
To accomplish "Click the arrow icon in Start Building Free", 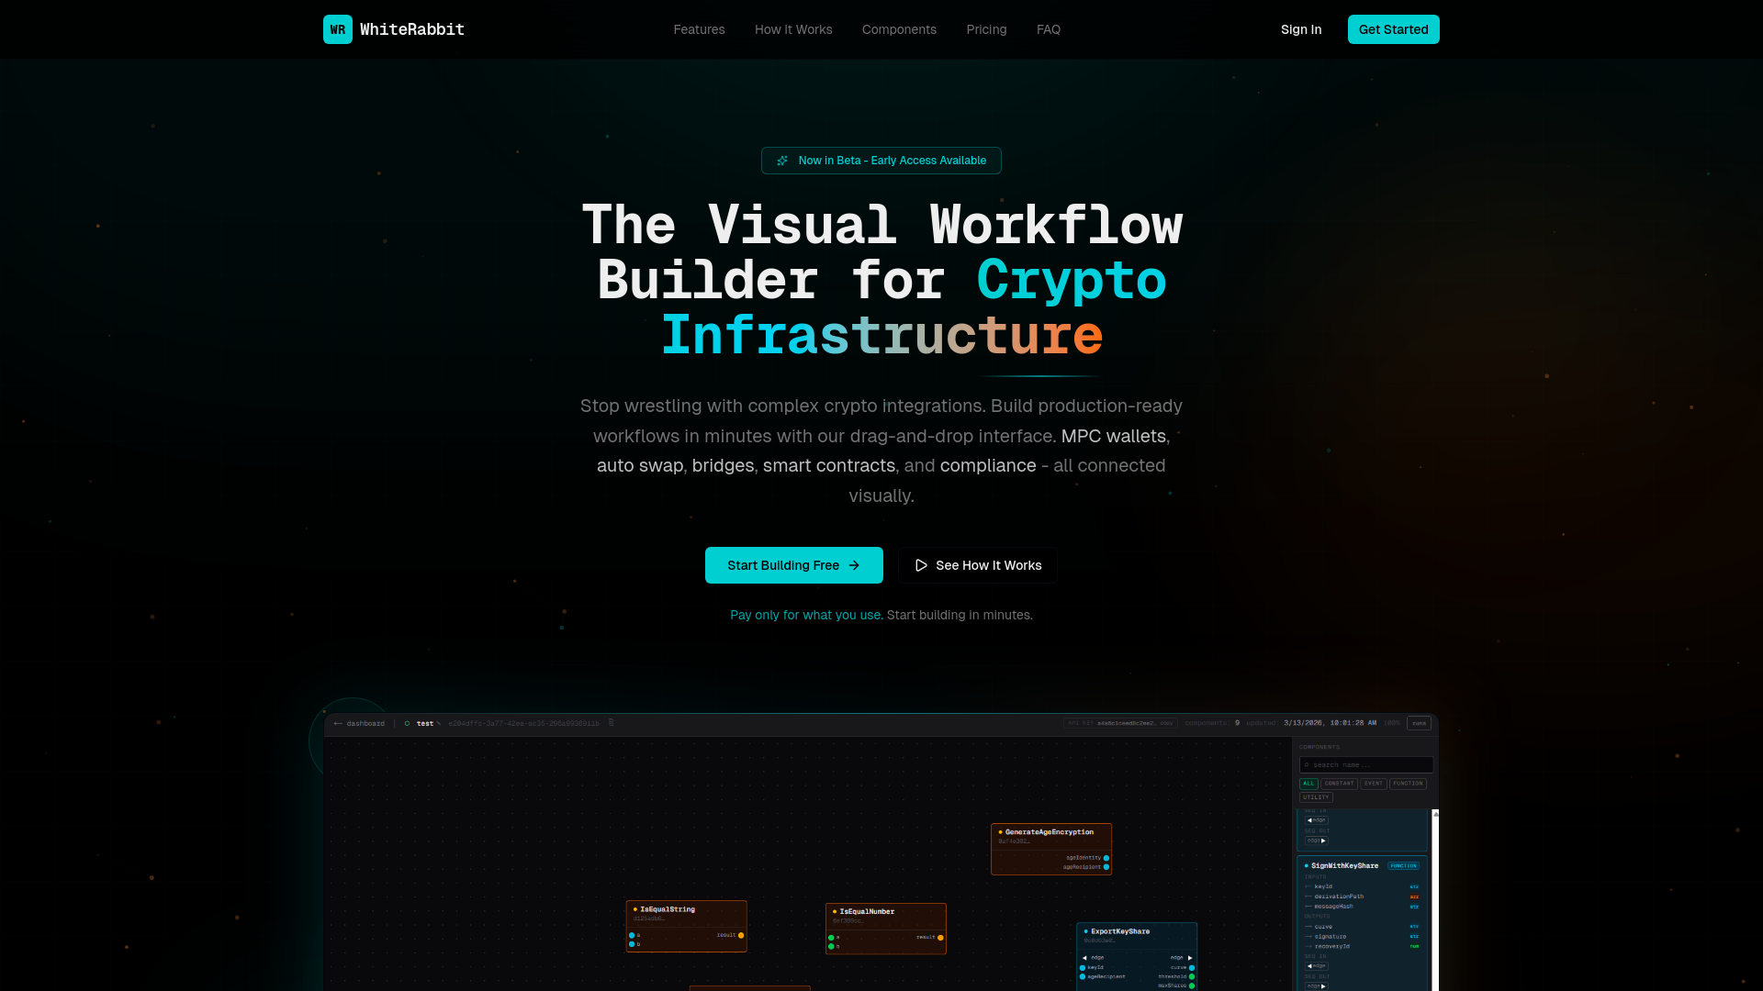I will [854, 565].
